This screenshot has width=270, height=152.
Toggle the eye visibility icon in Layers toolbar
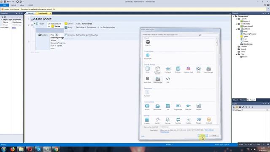point(237,107)
